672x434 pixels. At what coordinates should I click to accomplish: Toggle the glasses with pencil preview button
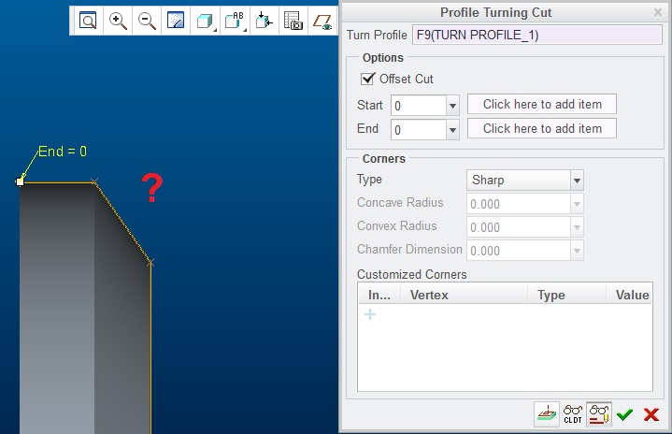(x=599, y=414)
